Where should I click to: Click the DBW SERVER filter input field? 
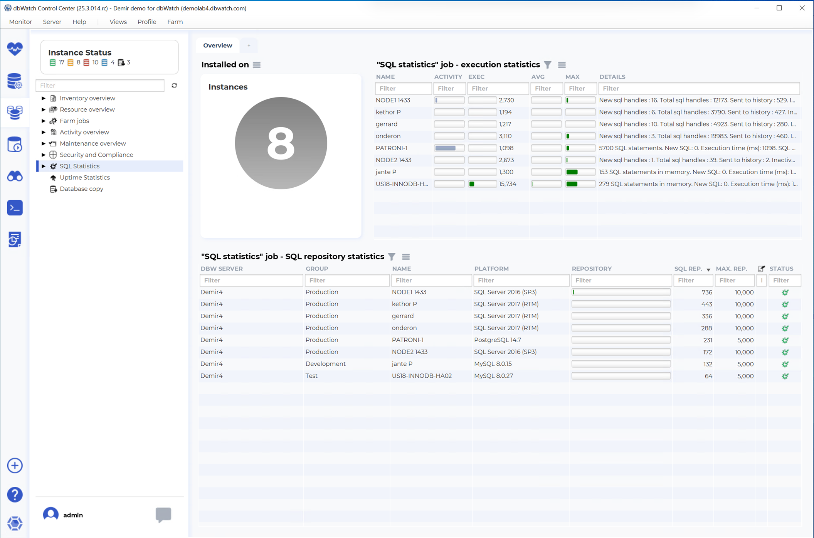(x=251, y=280)
